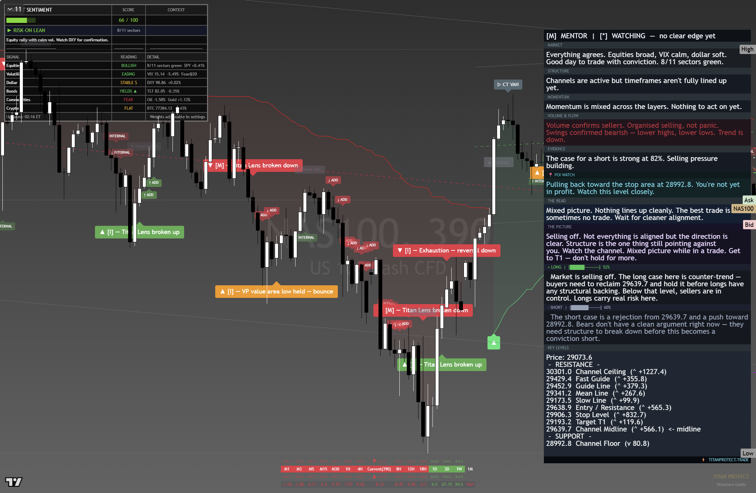Choose the 1M timeframe cell

pyautogui.click(x=470, y=469)
